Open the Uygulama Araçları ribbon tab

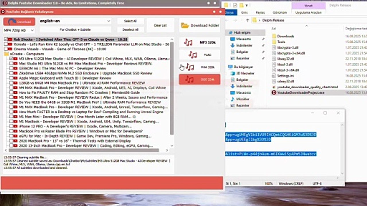coord(308,13)
